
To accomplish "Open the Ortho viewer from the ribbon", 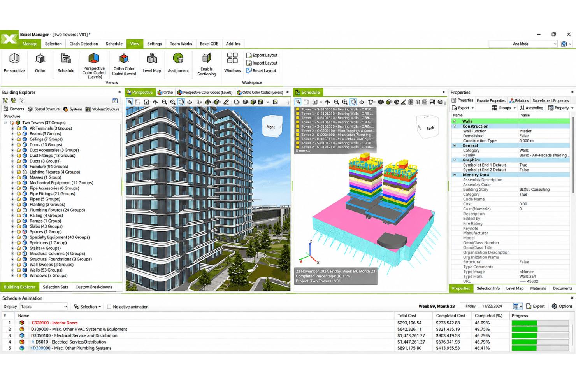I will tap(40, 63).
